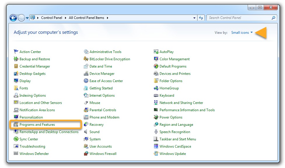Click the Device Manager icon
The width and height of the screenshot is (285, 168).
point(86,74)
